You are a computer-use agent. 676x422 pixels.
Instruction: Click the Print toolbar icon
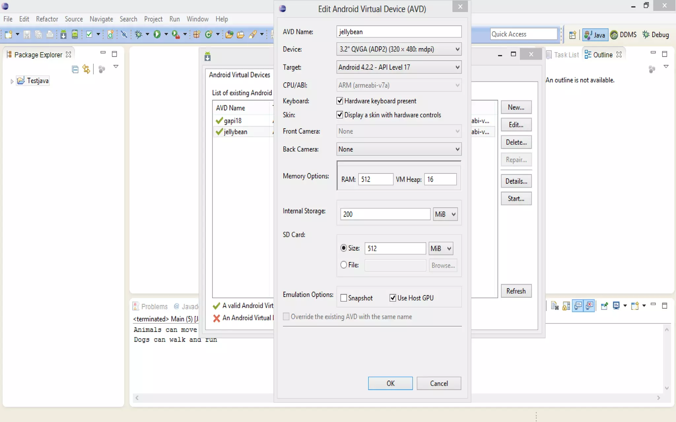coord(50,34)
